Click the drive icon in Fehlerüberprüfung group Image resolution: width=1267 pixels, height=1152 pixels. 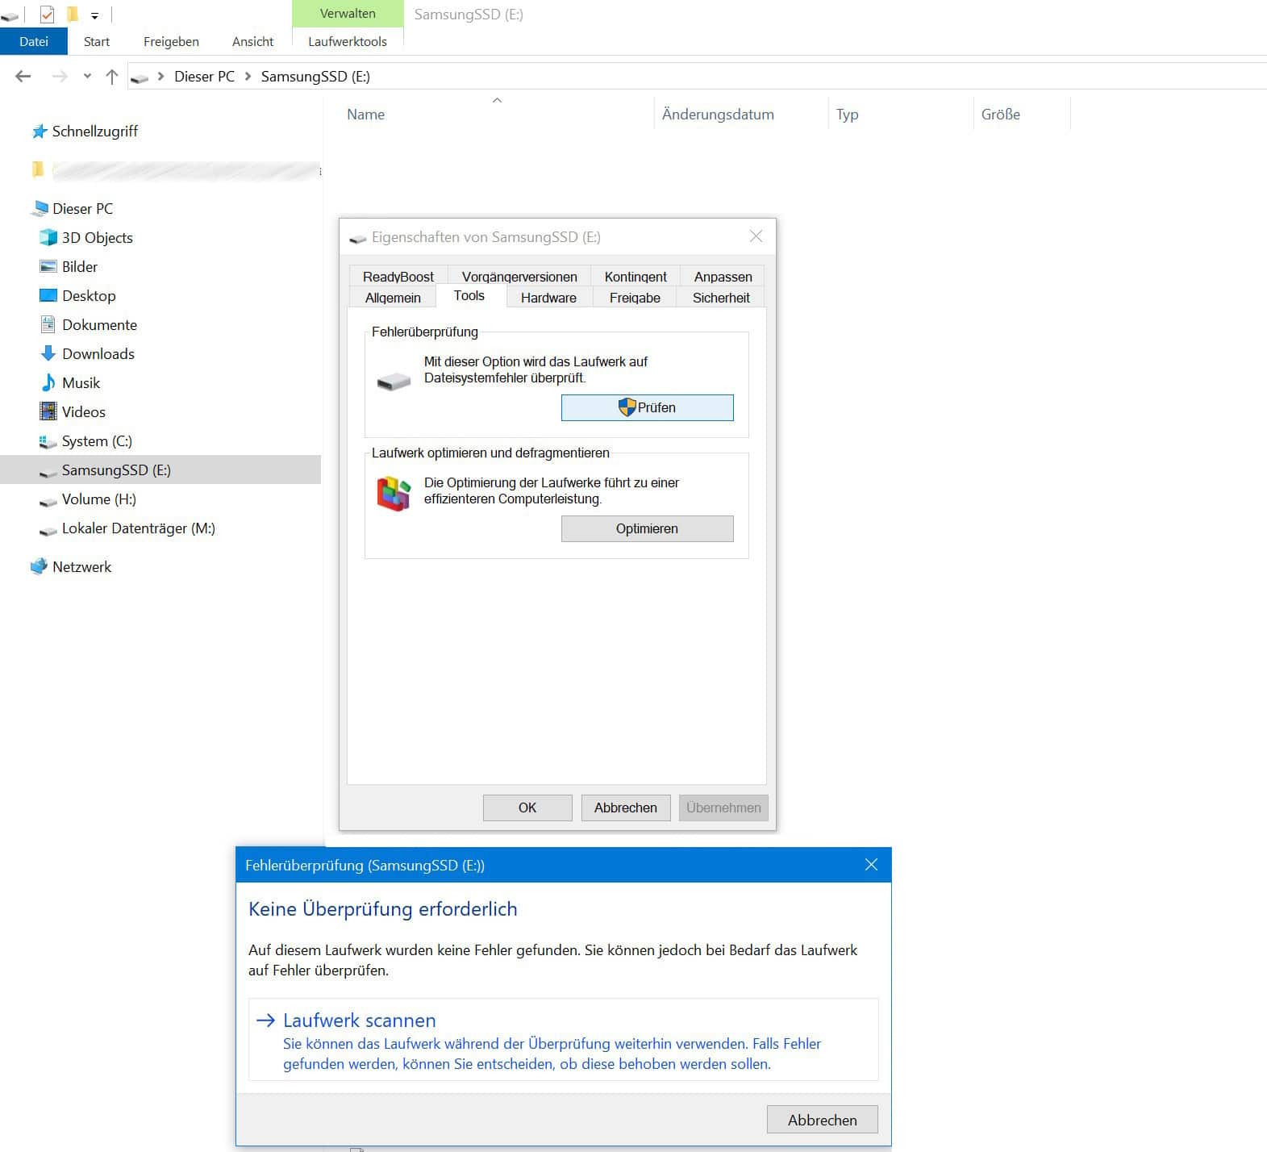click(x=394, y=380)
